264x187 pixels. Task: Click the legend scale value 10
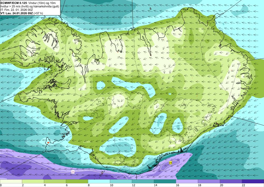[111, 185]
